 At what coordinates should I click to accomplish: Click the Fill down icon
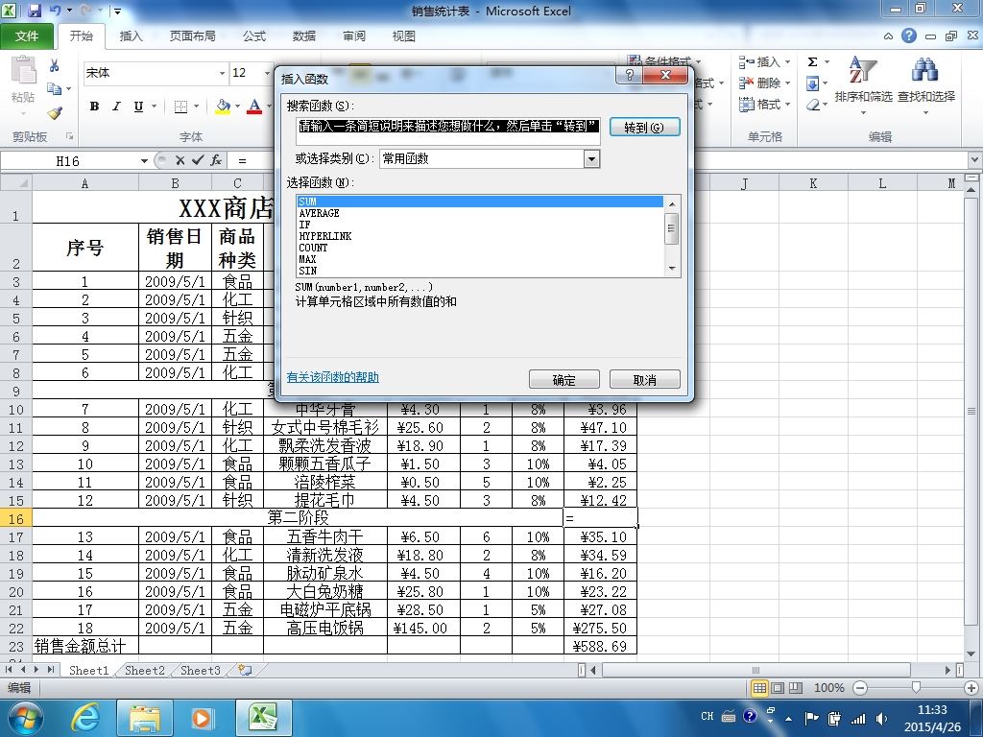point(812,83)
